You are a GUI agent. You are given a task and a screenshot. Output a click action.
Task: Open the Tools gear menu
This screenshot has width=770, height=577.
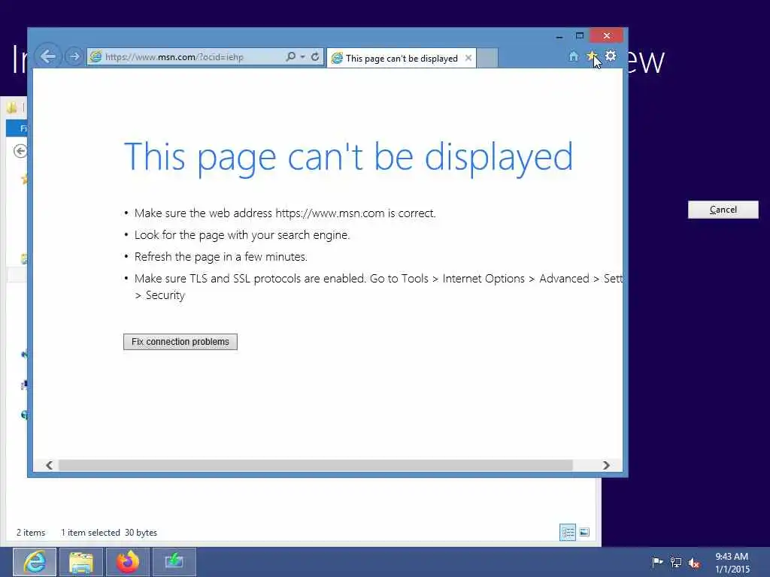(611, 56)
